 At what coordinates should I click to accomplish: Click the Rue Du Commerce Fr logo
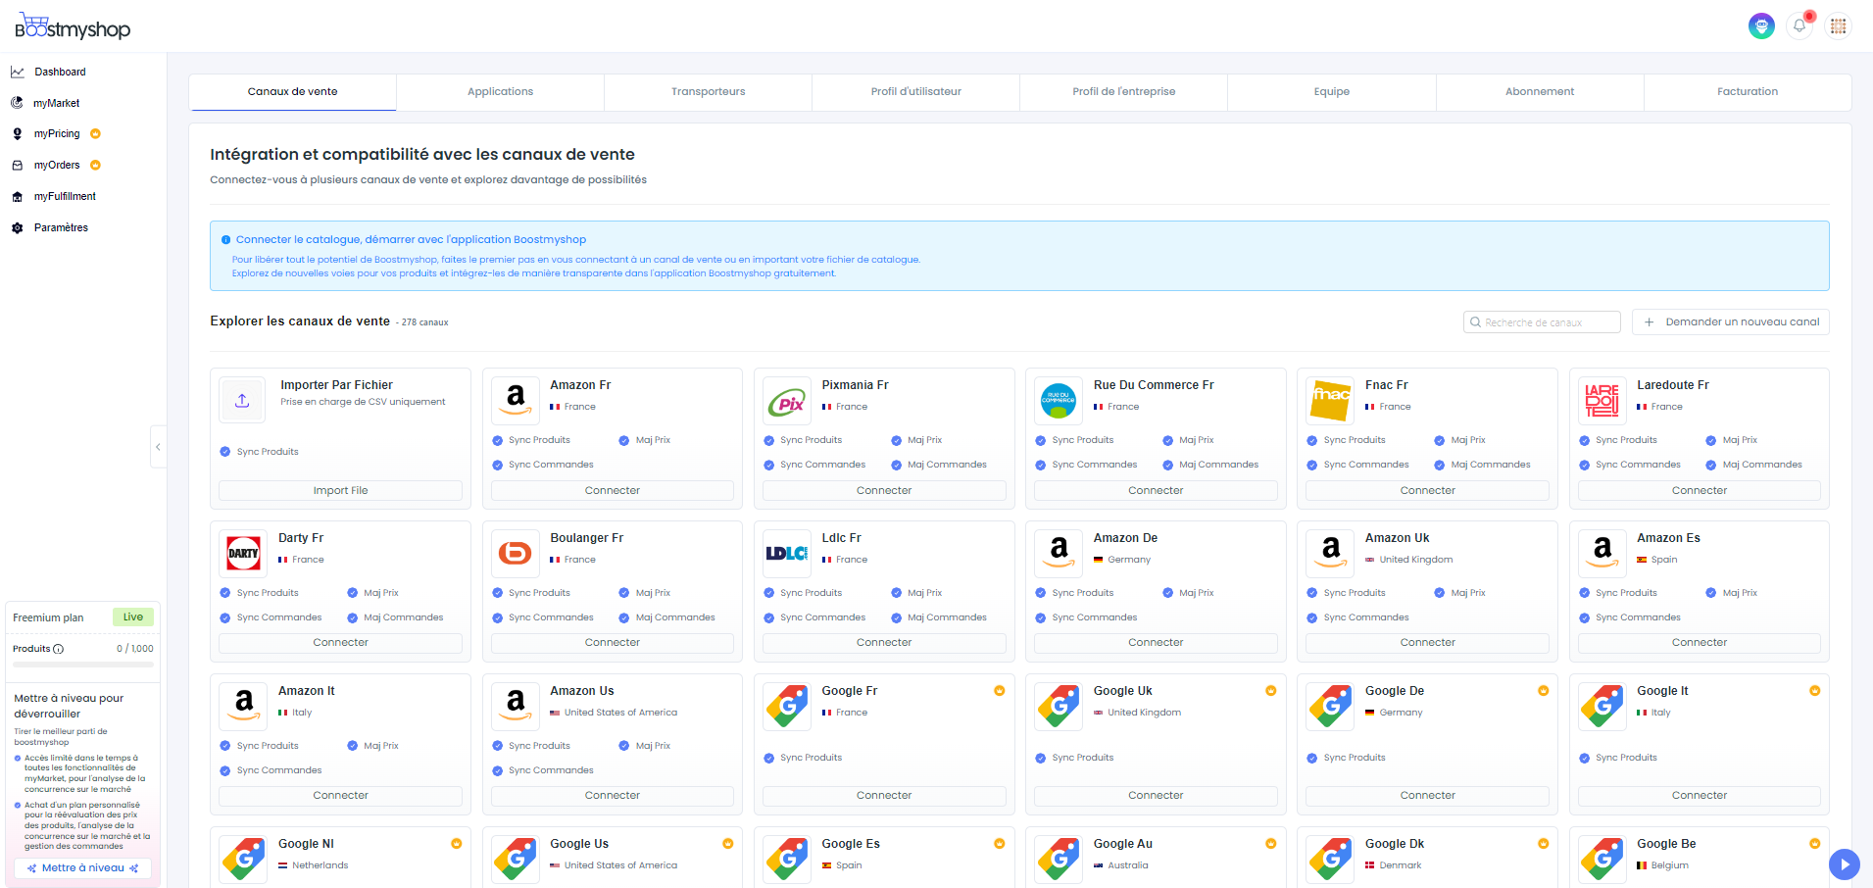tap(1059, 400)
